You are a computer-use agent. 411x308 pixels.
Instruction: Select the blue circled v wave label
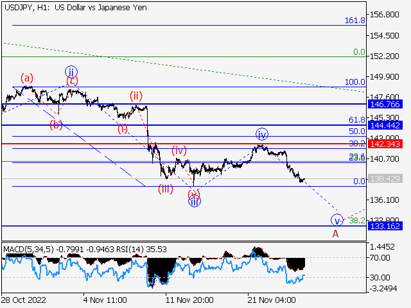click(337, 220)
